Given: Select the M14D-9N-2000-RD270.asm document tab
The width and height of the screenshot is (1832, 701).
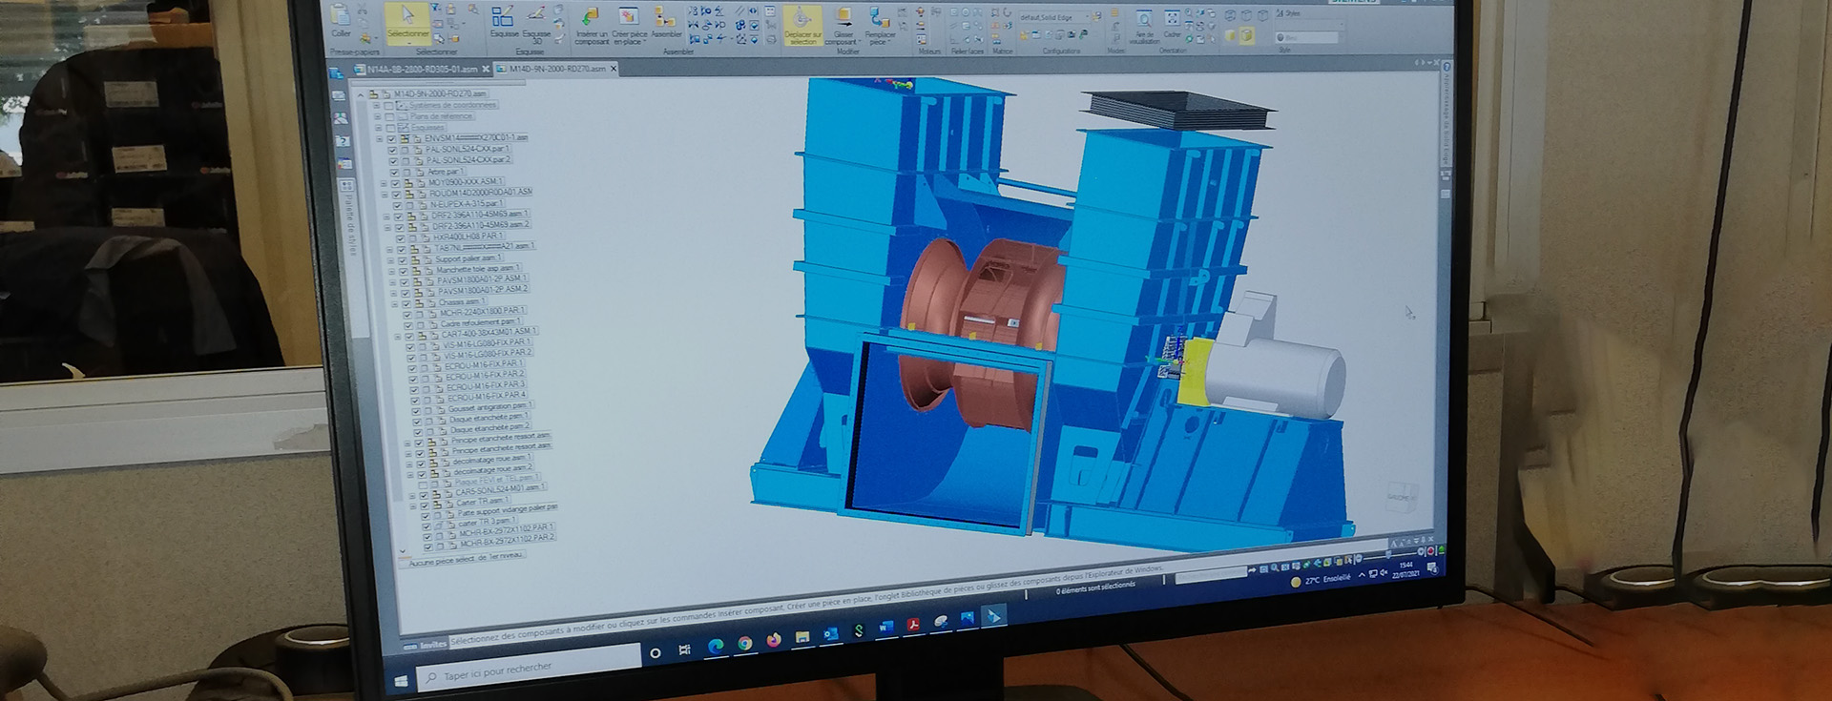Looking at the screenshot, I should [x=555, y=69].
